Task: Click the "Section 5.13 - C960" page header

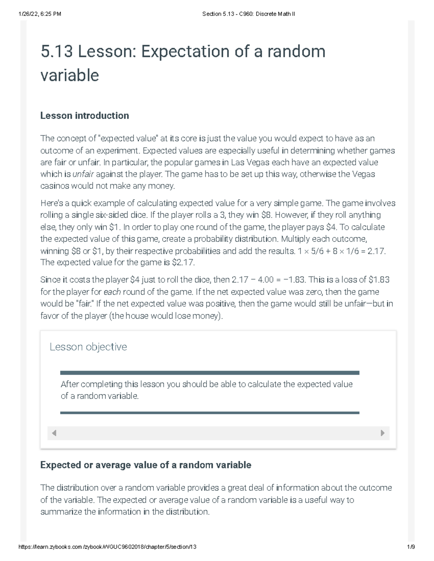Action: tap(249, 14)
